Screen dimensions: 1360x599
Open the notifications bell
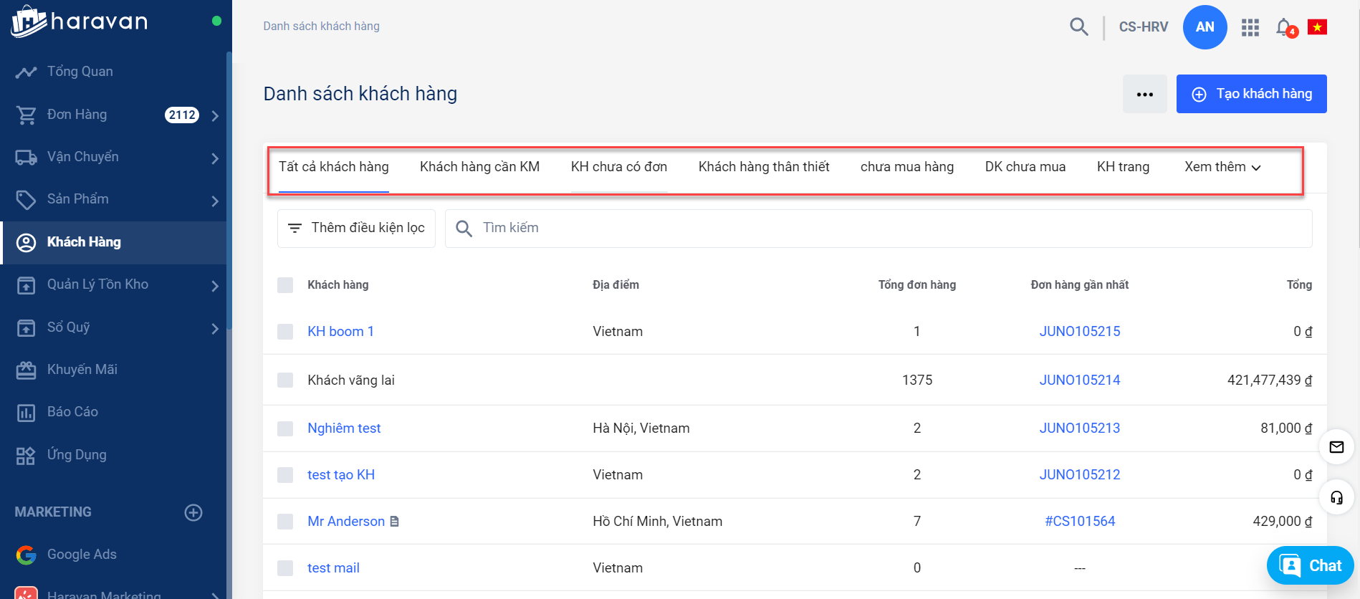pos(1284,27)
